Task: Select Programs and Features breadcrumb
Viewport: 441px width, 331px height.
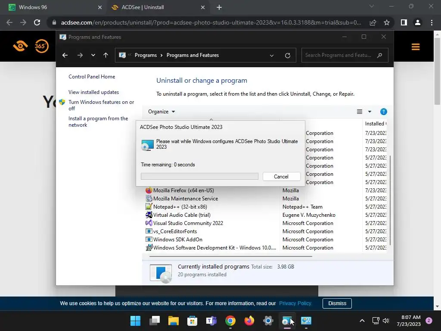Action: pos(193,55)
